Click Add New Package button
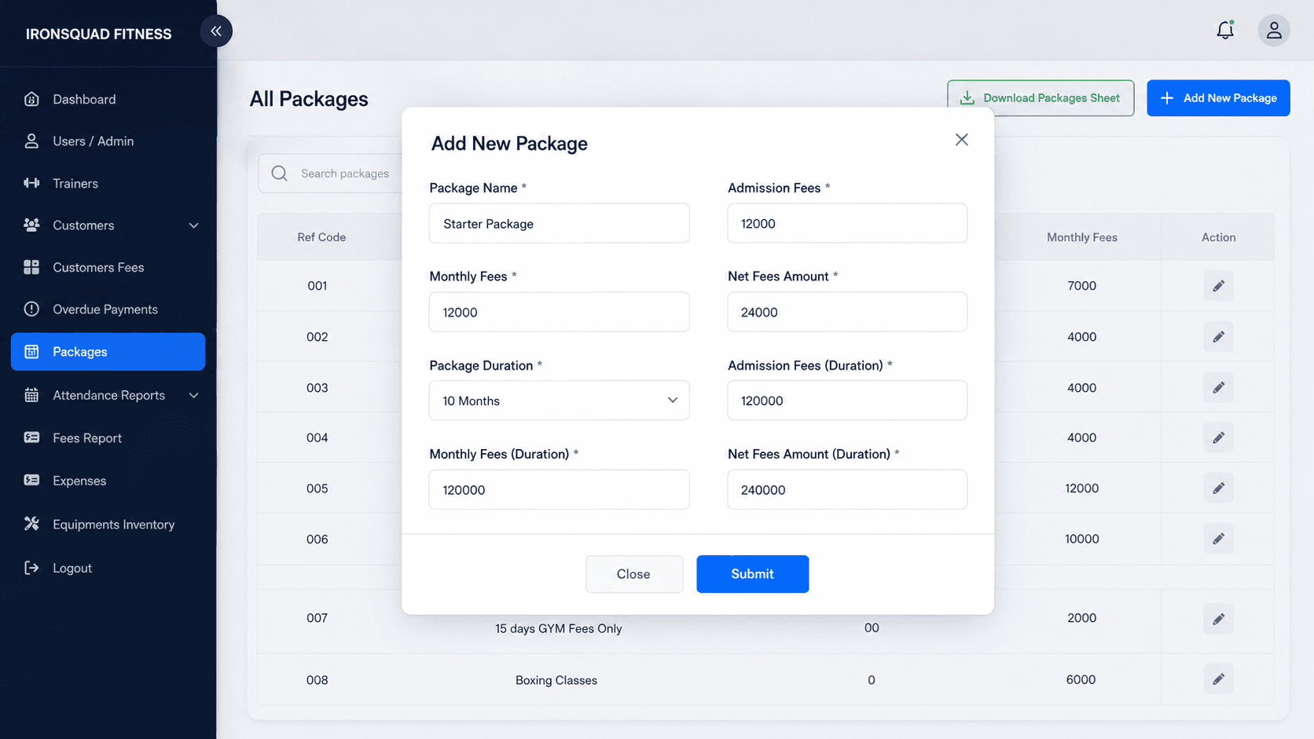 coord(1218,98)
